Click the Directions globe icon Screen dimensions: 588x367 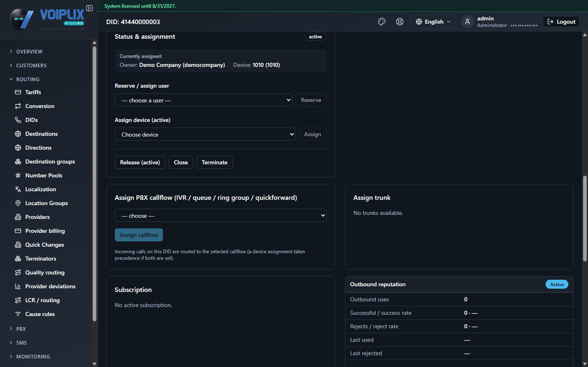[x=18, y=148]
